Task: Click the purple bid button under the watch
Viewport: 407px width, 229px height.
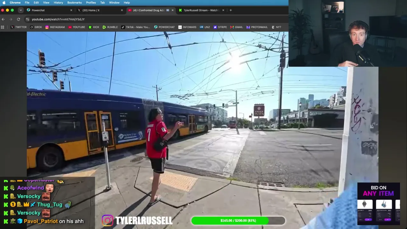Action: 368,219
